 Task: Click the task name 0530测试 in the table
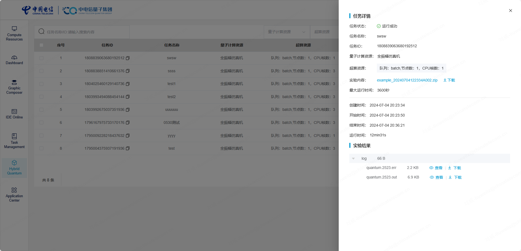(172, 123)
